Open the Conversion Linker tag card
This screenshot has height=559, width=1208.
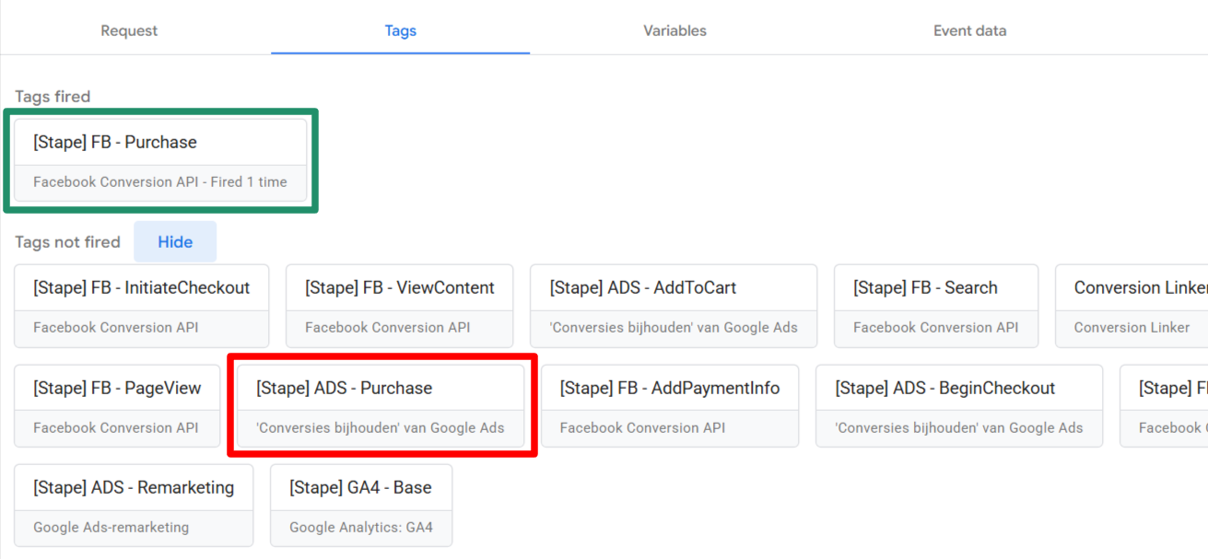pyautogui.click(x=1132, y=306)
